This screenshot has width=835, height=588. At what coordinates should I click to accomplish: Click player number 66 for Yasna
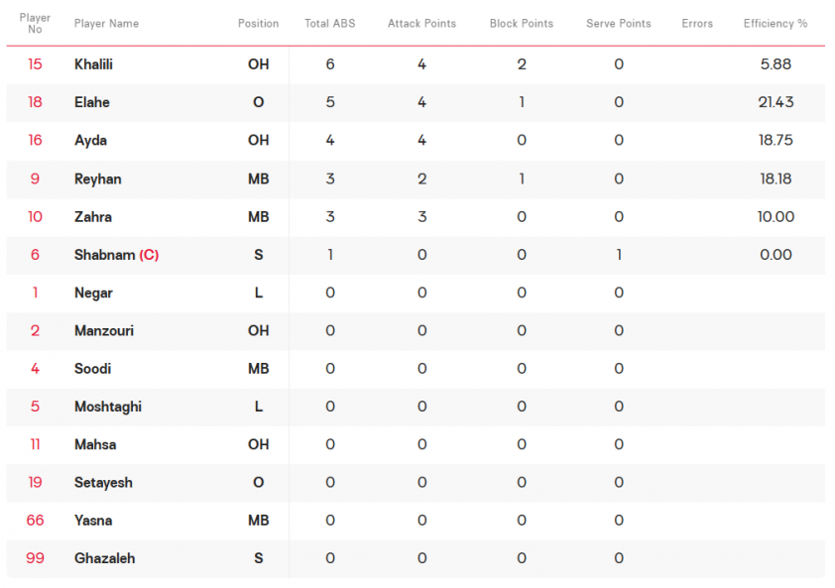35,521
